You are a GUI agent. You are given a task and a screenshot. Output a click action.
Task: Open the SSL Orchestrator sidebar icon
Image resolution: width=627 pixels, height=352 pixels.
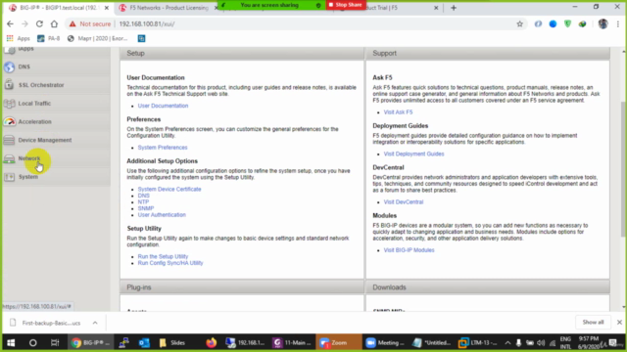click(x=9, y=85)
